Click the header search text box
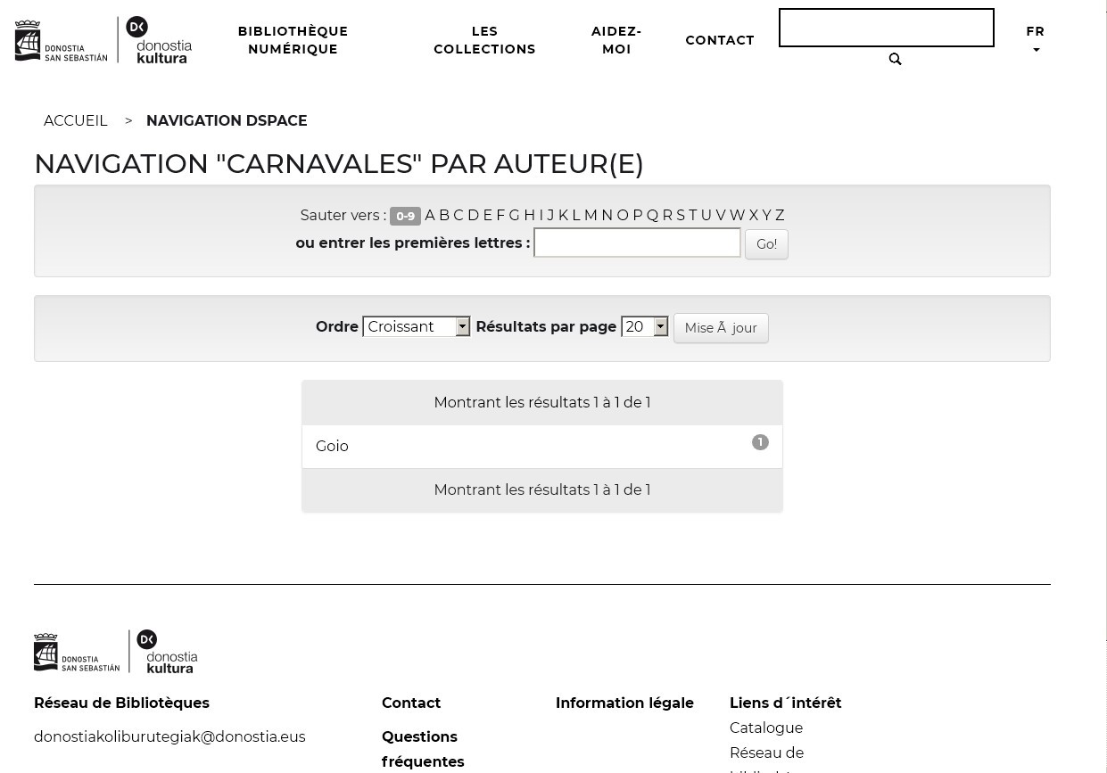Viewport: 1107px width, 773px height. 886,28
